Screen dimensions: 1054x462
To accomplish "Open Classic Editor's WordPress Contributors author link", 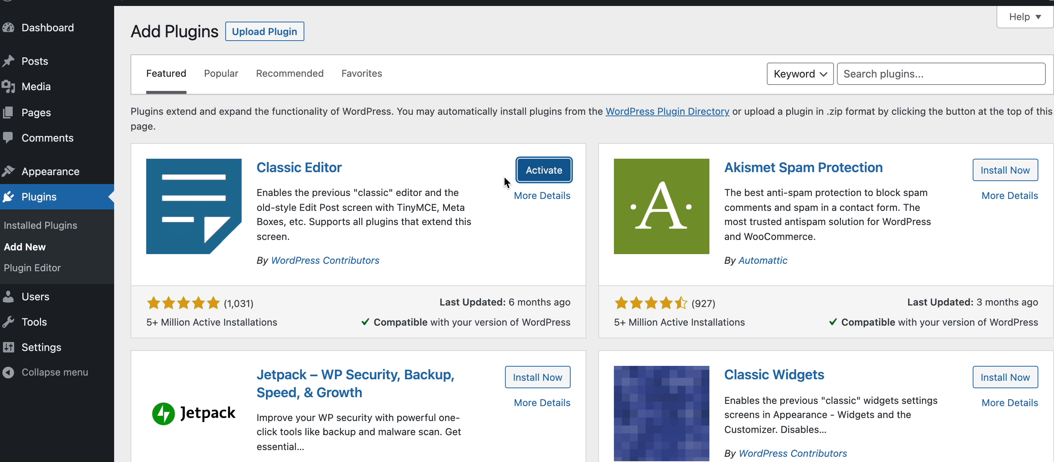I will 325,260.
